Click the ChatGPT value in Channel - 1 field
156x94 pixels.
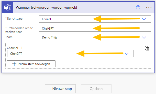[x=16, y=54]
